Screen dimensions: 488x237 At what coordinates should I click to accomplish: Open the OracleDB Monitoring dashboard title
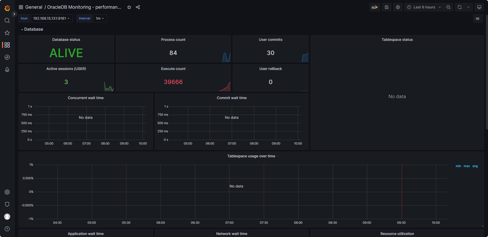coord(84,7)
